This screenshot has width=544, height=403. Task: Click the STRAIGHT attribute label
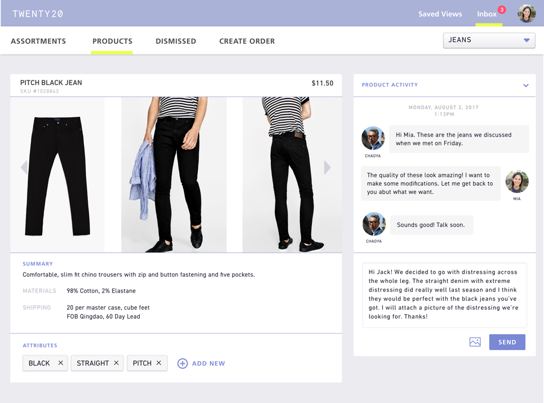click(92, 363)
